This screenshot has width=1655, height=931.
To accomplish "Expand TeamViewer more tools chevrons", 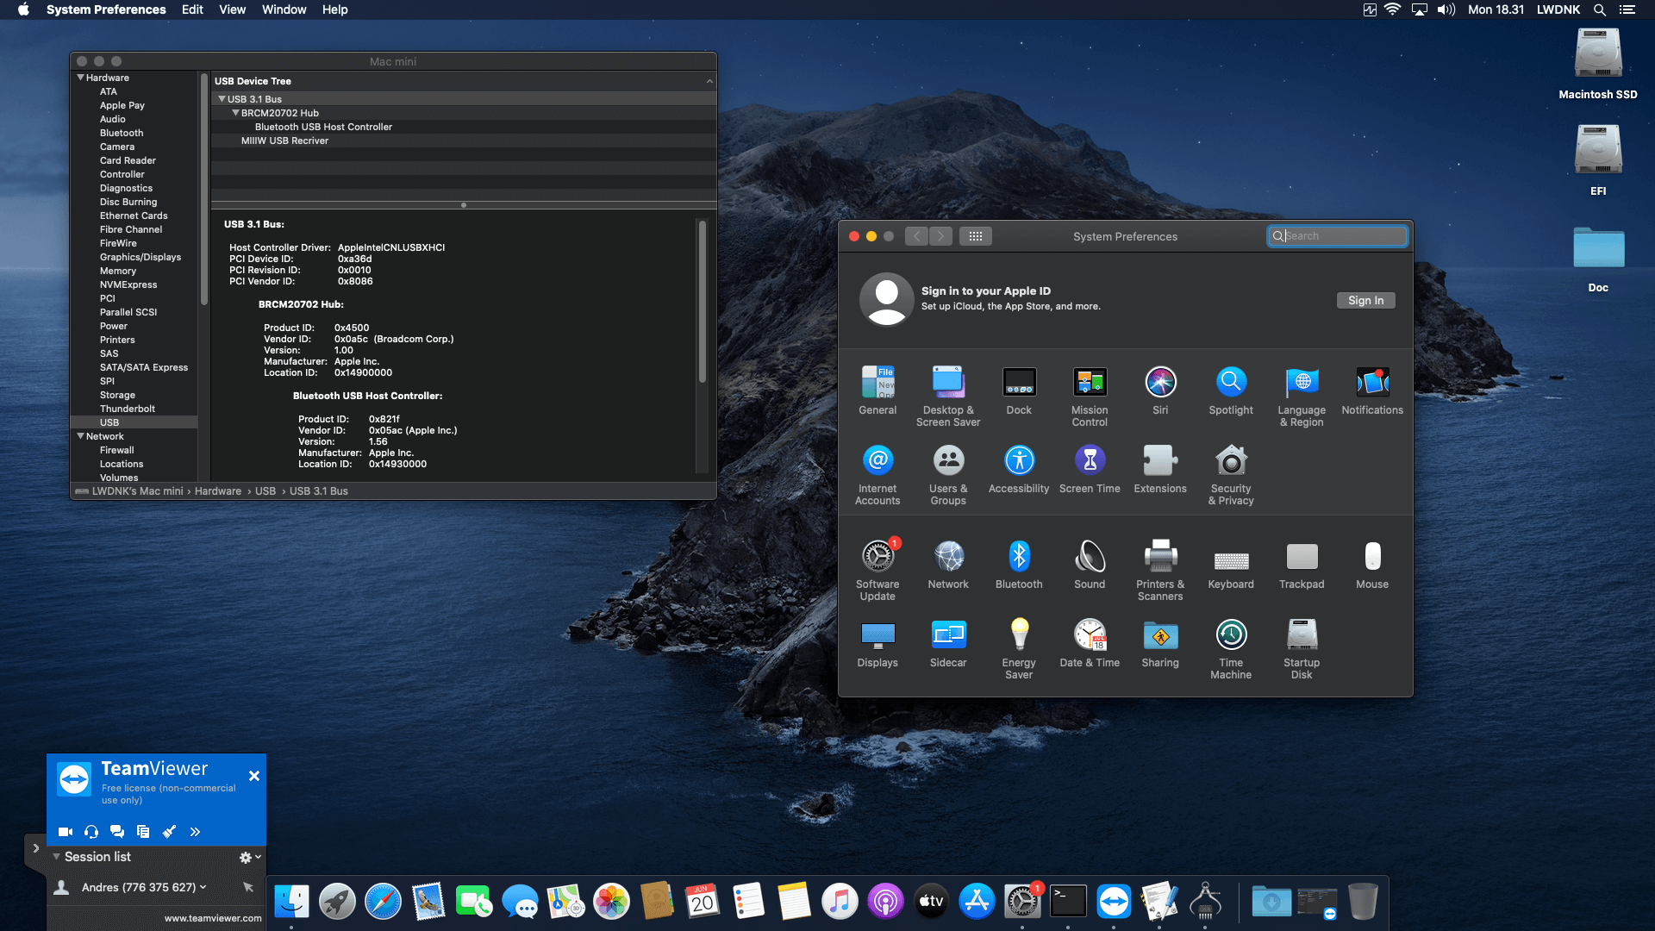I will coord(195,832).
